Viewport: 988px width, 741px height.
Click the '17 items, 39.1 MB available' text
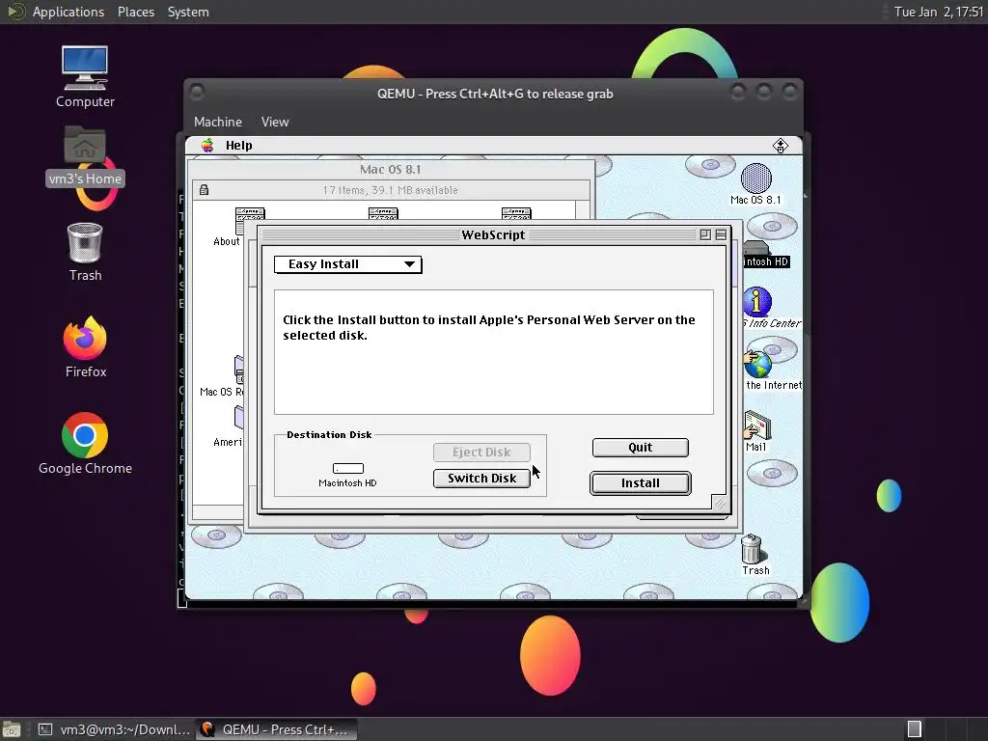[390, 190]
